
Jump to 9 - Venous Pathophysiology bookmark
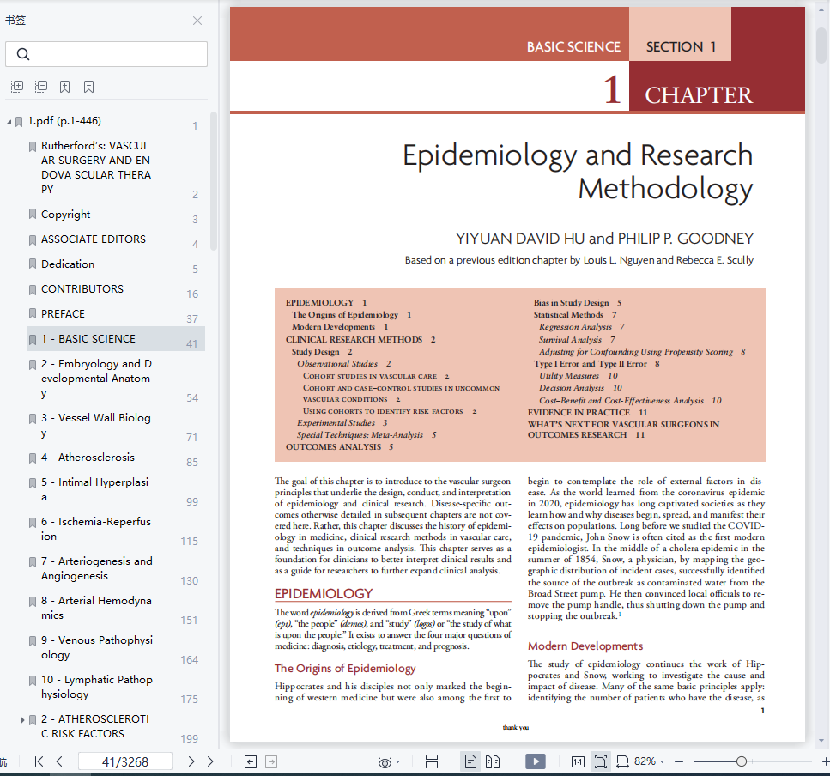(x=97, y=647)
